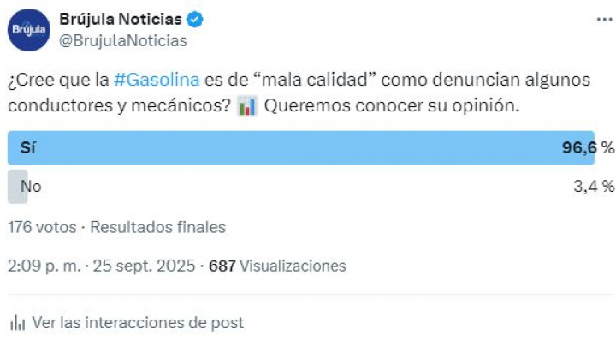This screenshot has width=616, height=341.
Task: Click the analytics bars icon at bottom
Action: pyautogui.click(x=17, y=323)
